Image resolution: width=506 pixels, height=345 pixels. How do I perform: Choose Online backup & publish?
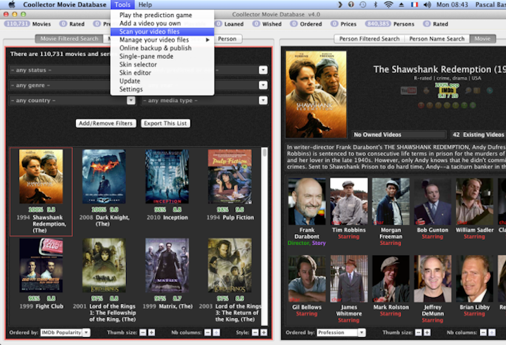[x=162, y=48]
